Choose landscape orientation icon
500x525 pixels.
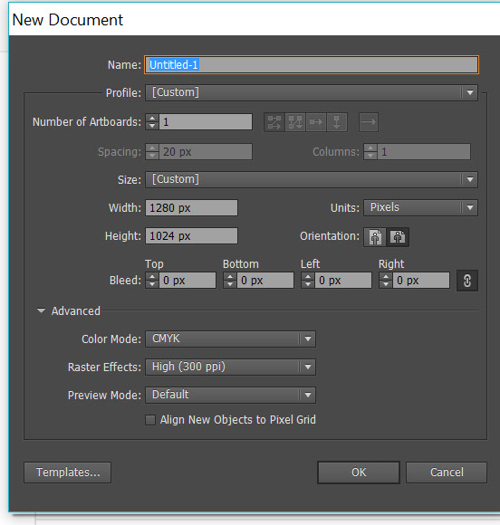398,237
